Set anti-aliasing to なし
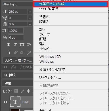The height and width of the screenshot is (111, 109). (x=42, y=30)
